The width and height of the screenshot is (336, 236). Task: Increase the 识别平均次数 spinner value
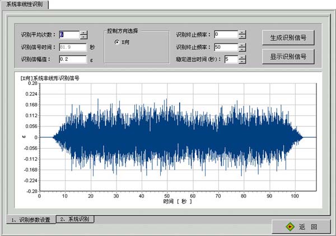point(83,32)
